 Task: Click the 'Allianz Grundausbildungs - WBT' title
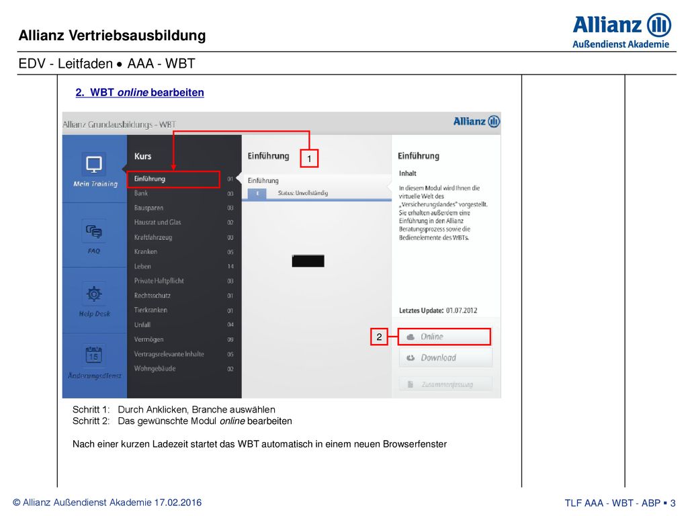(120, 124)
